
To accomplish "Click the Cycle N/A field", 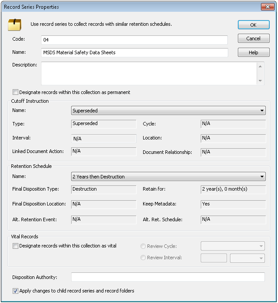I will point(233,124).
